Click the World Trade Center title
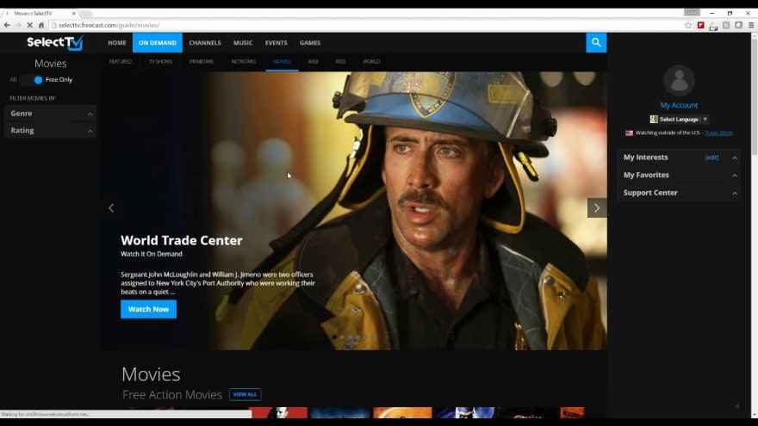 pos(182,240)
